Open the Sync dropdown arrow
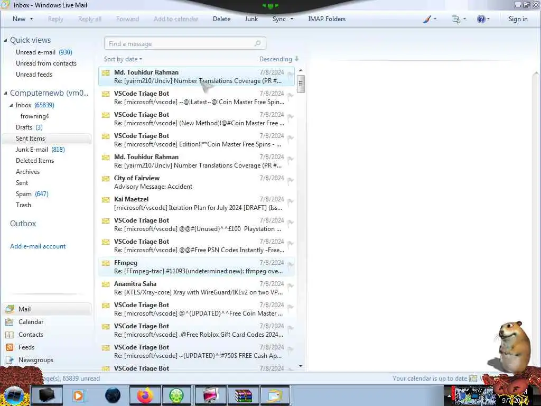This screenshot has width=541, height=406. click(x=292, y=19)
